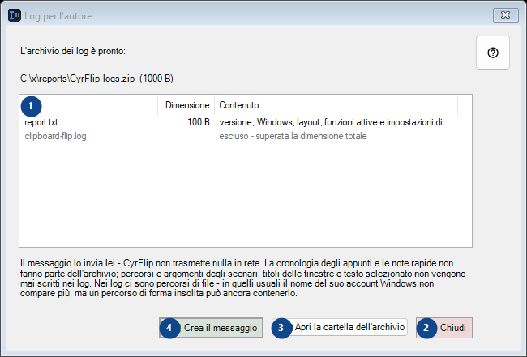
Task: Click the 'L'archivio dei log è pronto:' label
Action: point(73,51)
